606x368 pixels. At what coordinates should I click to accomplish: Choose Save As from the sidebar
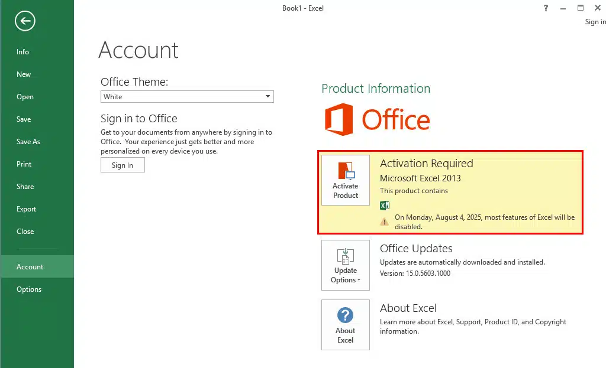[x=28, y=142]
